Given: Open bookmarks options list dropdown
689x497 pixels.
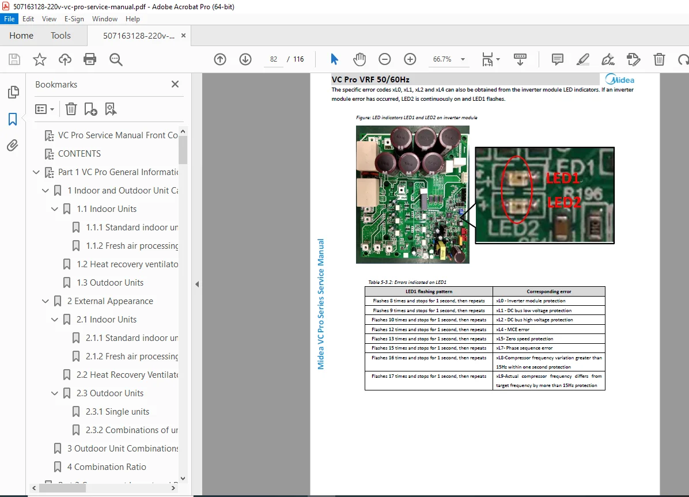Looking at the screenshot, I should pyautogui.click(x=44, y=109).
